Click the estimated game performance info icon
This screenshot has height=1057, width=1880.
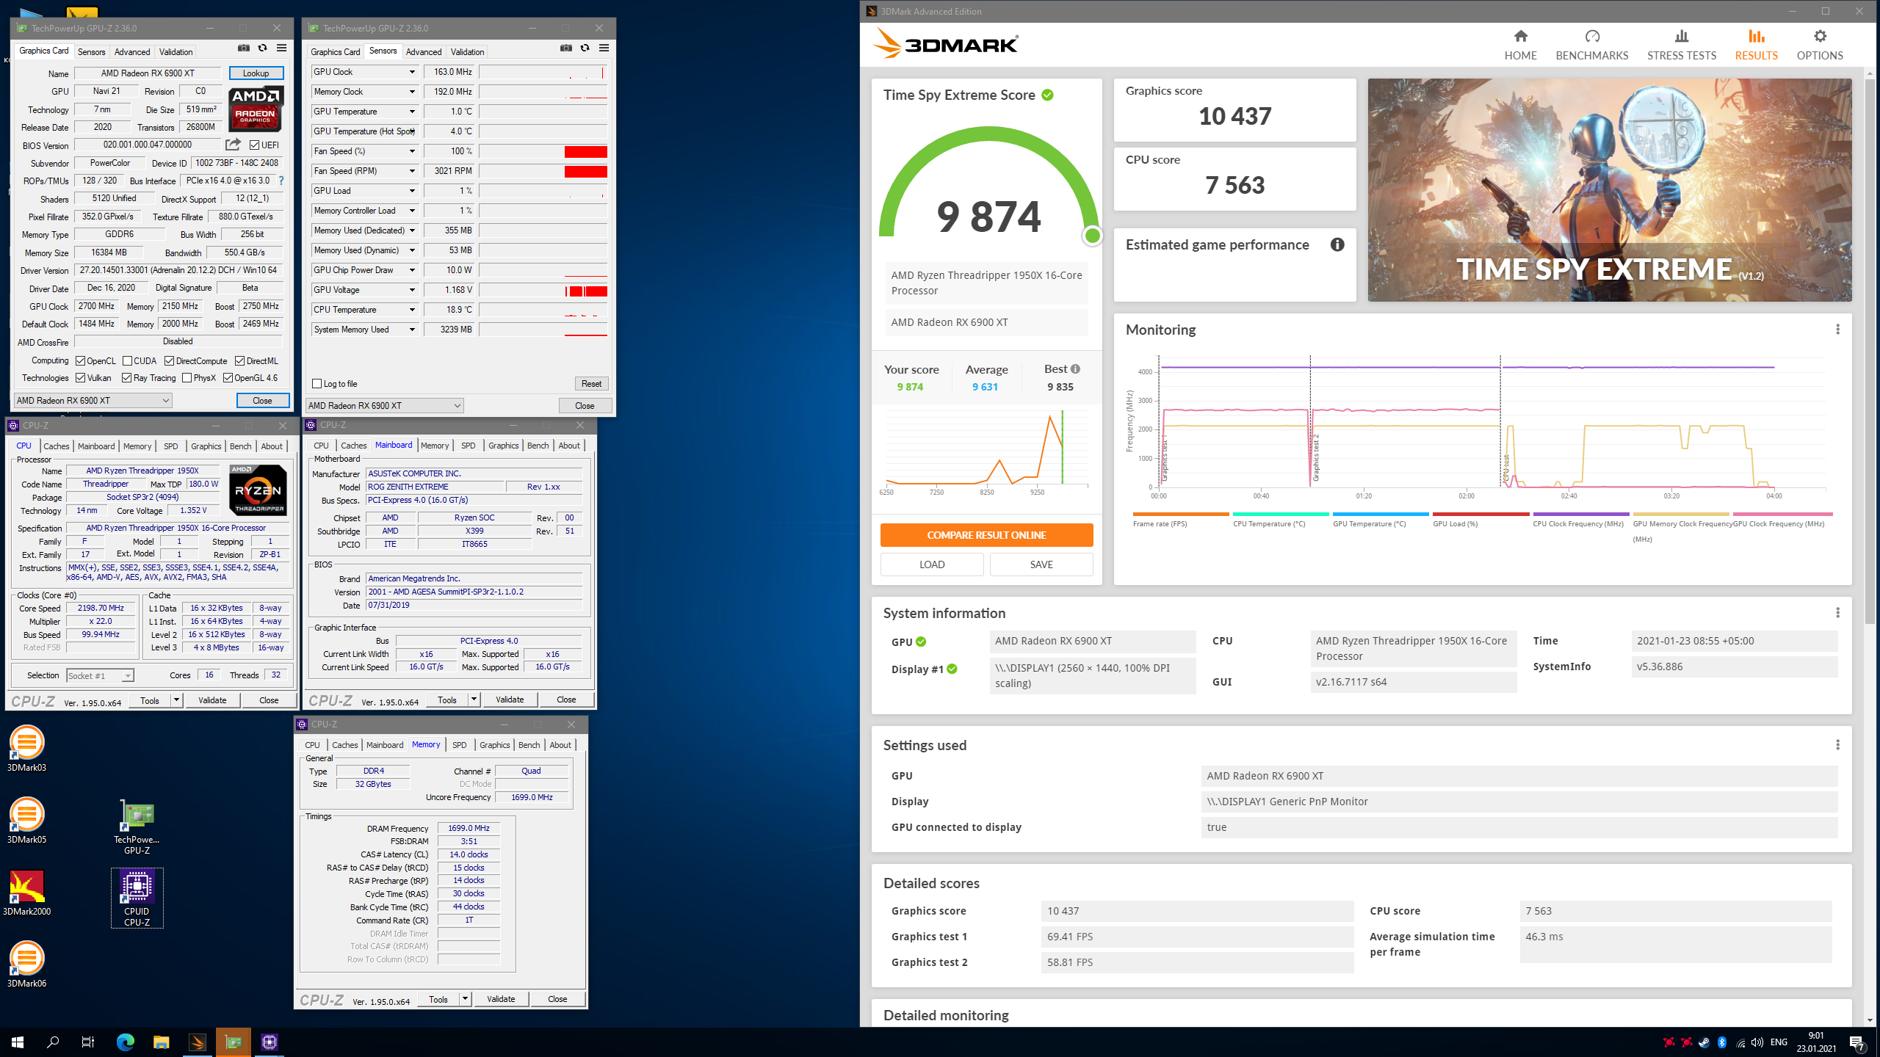(x=1337, y=244)
